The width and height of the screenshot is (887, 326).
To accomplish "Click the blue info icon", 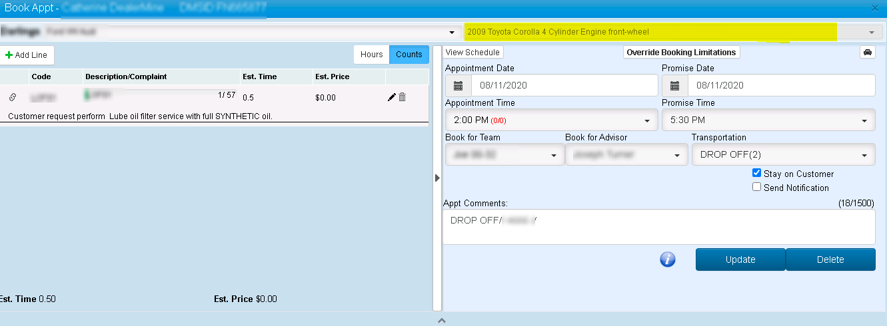I will click(x=668, y=259).
